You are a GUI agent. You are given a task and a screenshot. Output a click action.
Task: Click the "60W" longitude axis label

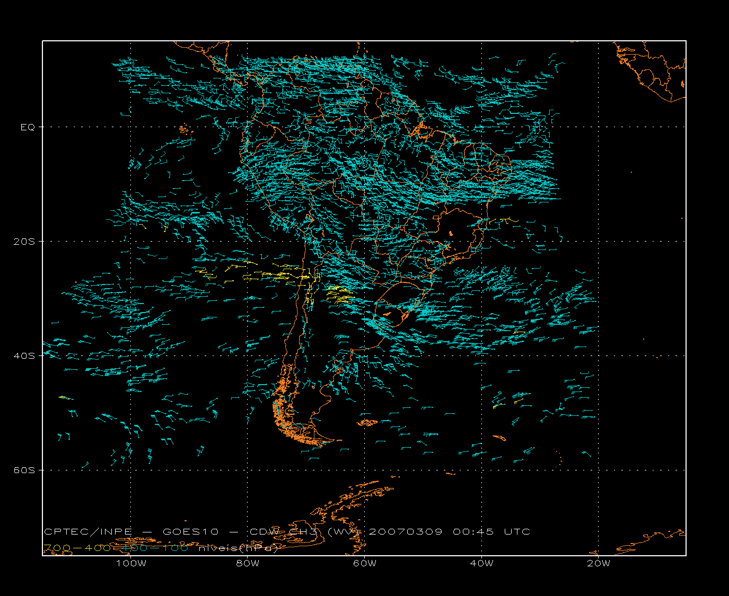coord(365,564)
